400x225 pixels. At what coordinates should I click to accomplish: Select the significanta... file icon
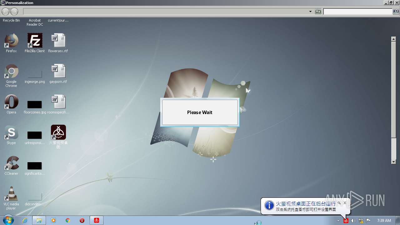tap(35, 167)
